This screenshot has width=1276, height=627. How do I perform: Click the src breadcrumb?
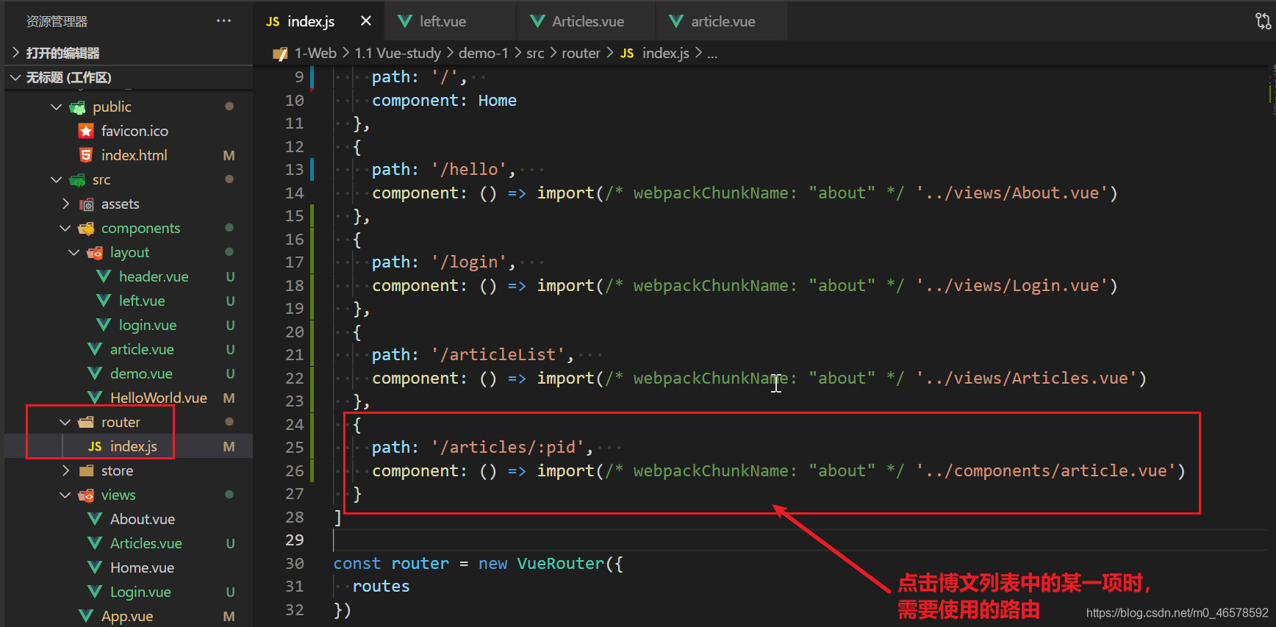(535, 53)
